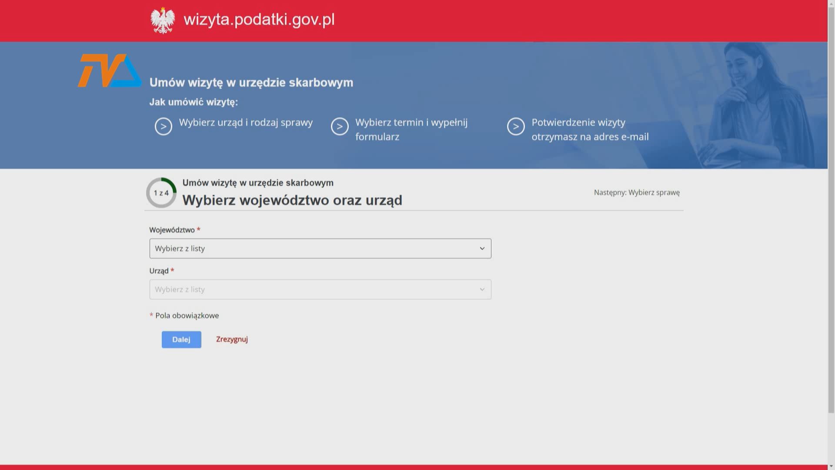Click the Urząd field label

159,271
